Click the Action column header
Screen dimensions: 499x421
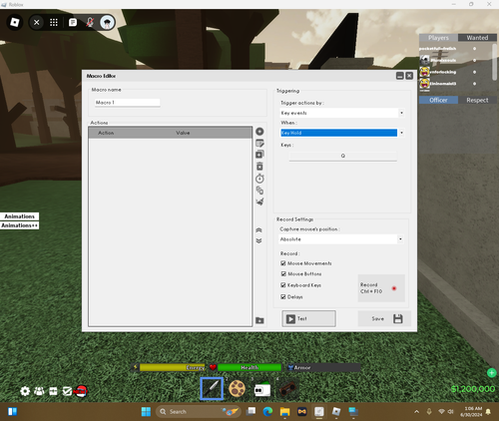click(x=106, y=133)
